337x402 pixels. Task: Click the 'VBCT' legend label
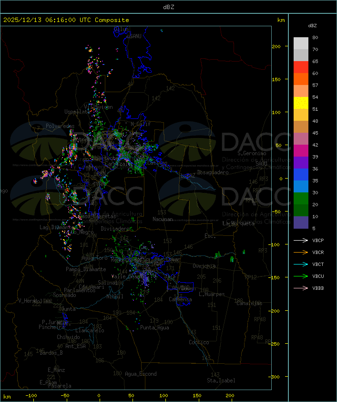pyautogui.click(x=318, y=264)
